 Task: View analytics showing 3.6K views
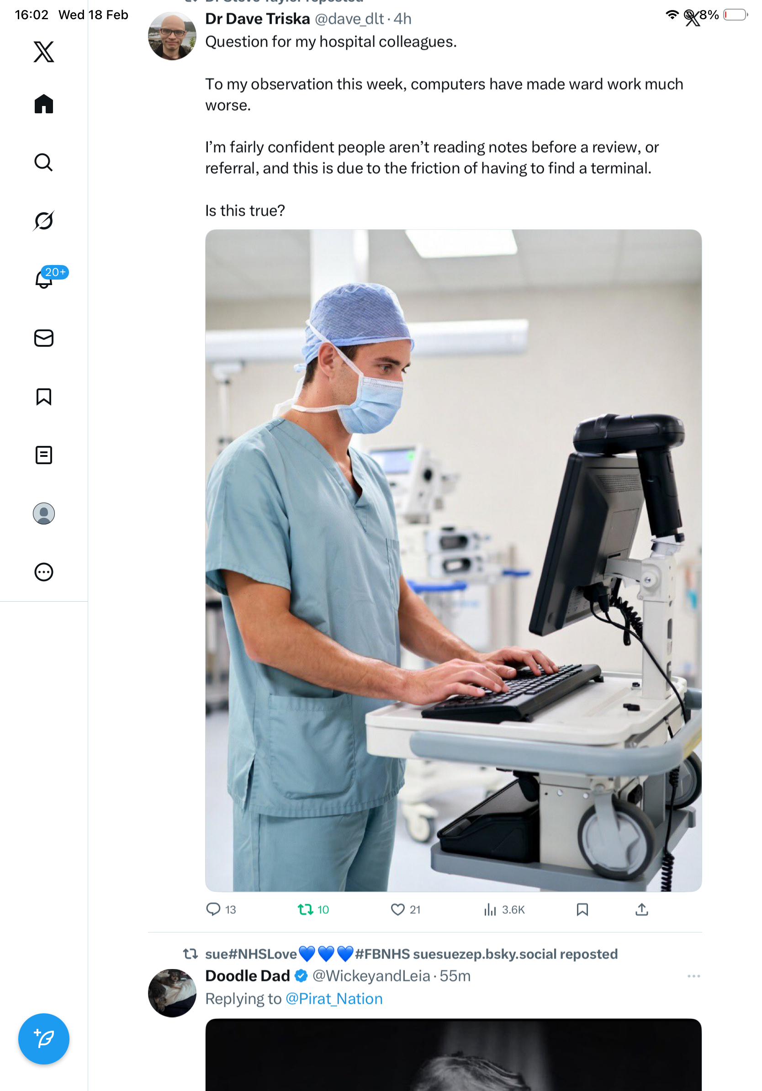tap(503, 909)
